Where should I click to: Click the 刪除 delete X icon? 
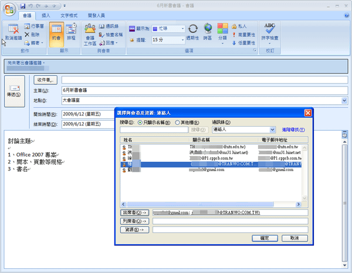point(32,35)
